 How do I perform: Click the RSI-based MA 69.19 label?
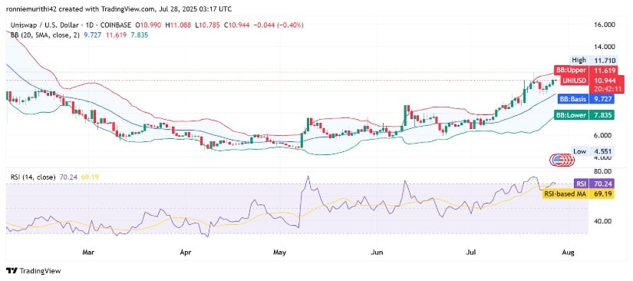[x=578, y=193]
